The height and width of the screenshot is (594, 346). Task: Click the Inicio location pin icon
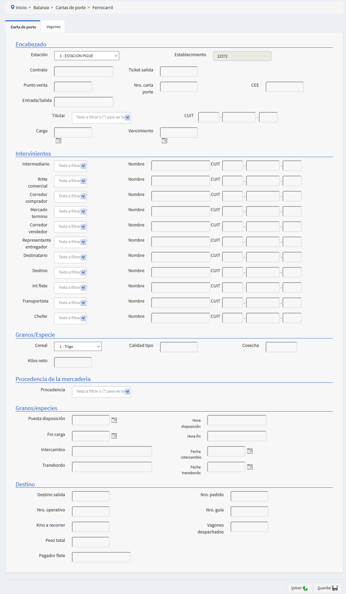click(13, 7)
